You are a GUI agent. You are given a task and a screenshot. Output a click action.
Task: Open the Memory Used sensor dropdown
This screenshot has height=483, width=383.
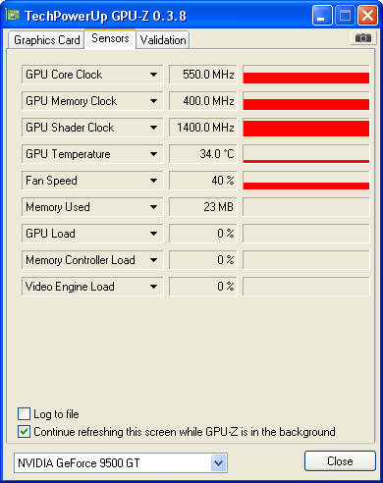[x=153, y=207]
